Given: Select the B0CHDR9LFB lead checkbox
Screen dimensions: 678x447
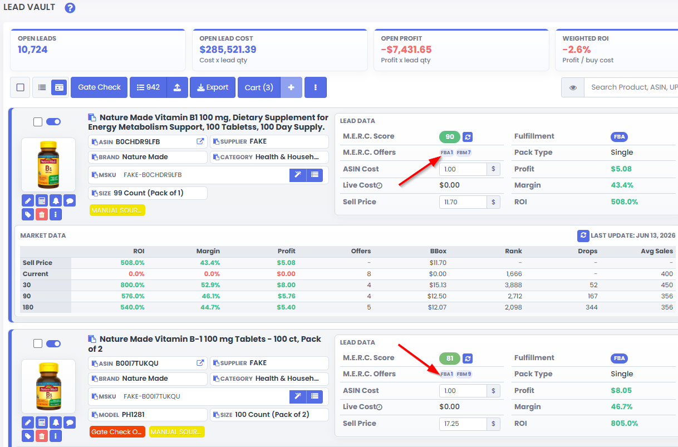Looking at the screenshot, I should click(x=38, y=122).
